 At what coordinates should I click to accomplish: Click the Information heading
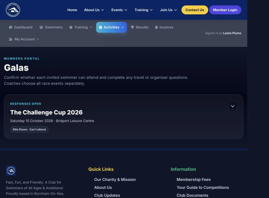[x=183, y=169]
